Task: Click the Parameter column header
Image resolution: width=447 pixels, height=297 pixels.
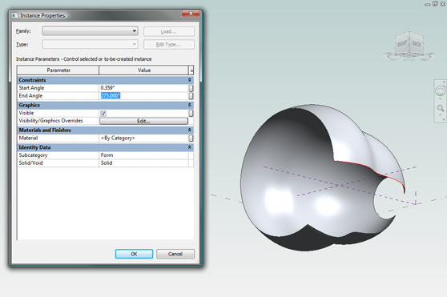Action: [58, 70]
